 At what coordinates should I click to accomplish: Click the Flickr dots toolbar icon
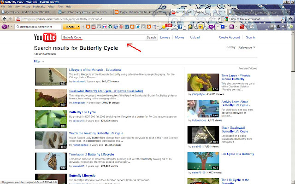105,27
